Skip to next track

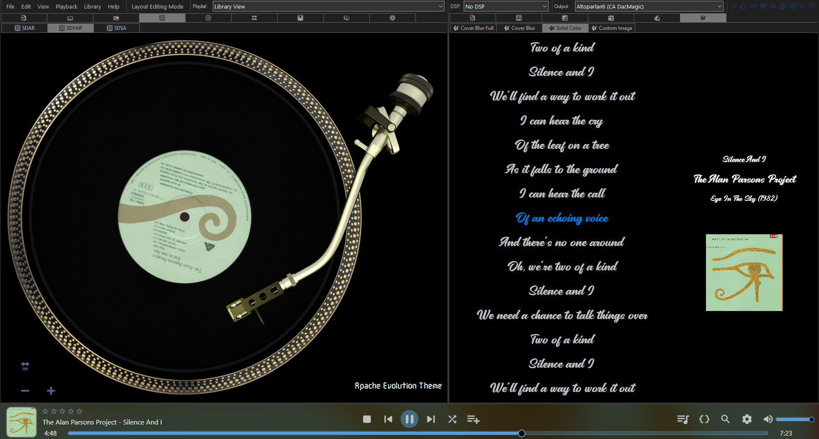[431, 419]
